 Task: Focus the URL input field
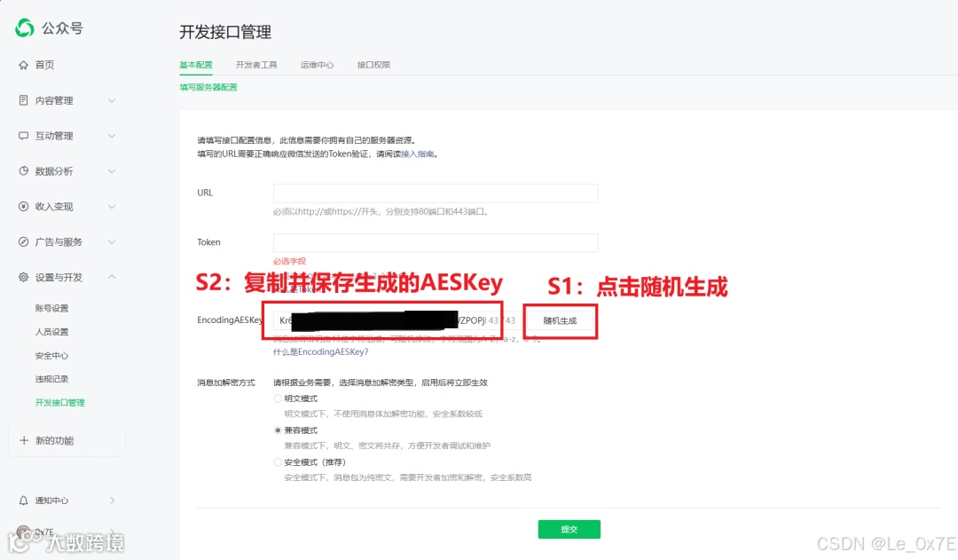(x=436, y=193)
